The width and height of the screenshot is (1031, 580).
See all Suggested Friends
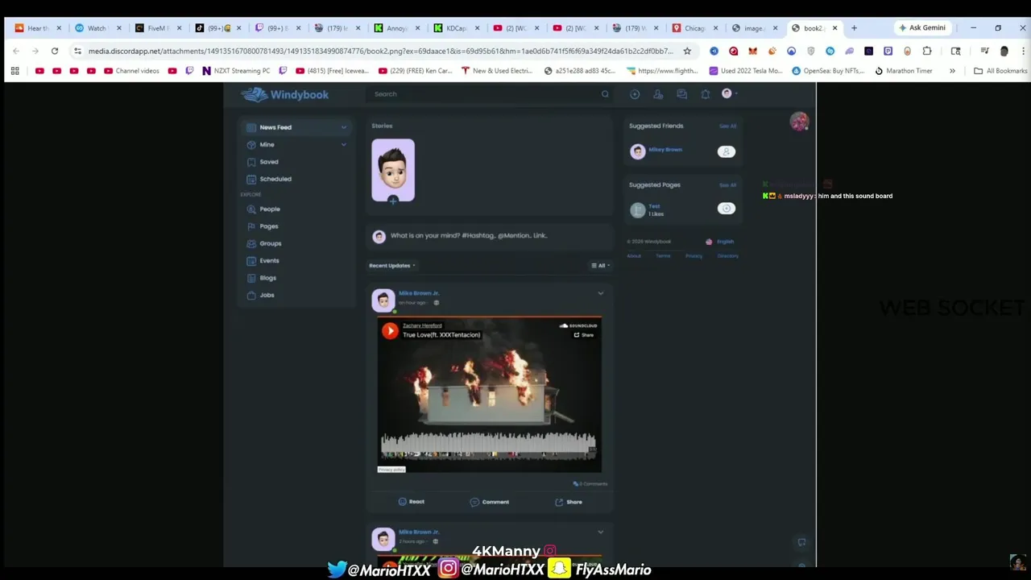(x=727, y=126)
